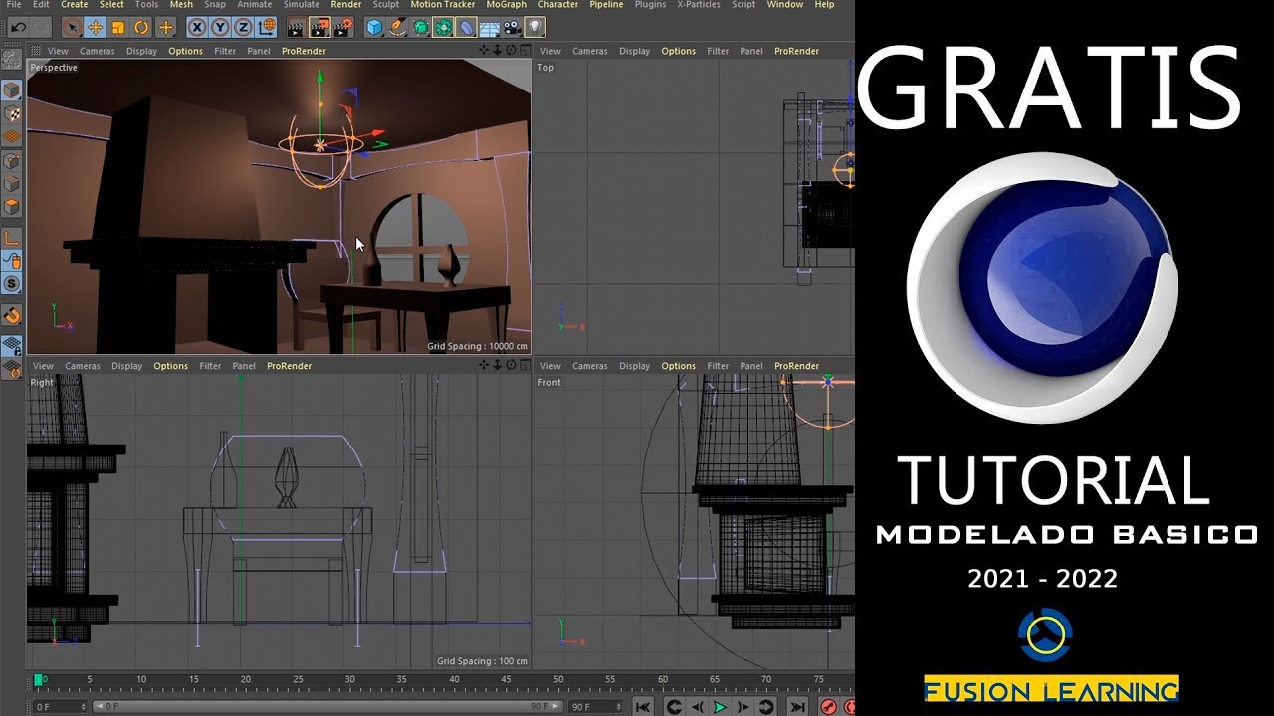Click the green playhead at frame 0
1274x716 pixels.
pyautogui.click(x=39, y=680)
